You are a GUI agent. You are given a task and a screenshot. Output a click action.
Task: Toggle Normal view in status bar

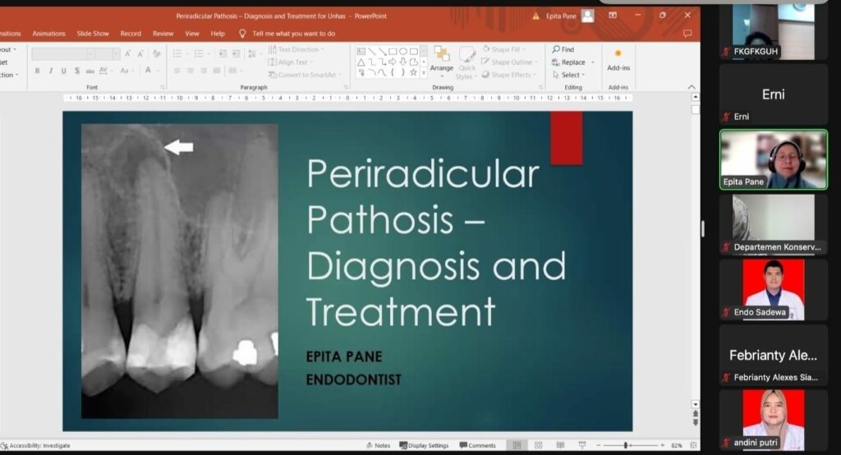point(516,445)
